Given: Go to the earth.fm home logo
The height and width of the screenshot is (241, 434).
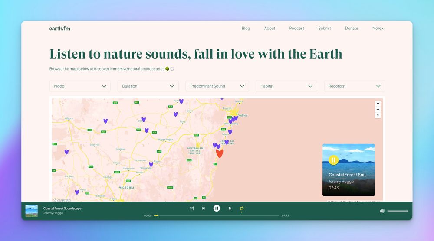Looking at the screenshot, I should click(59, 29).
